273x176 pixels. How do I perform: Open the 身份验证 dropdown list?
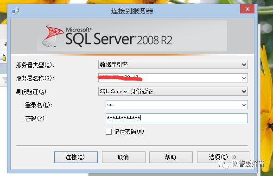(x=173, y=91)
